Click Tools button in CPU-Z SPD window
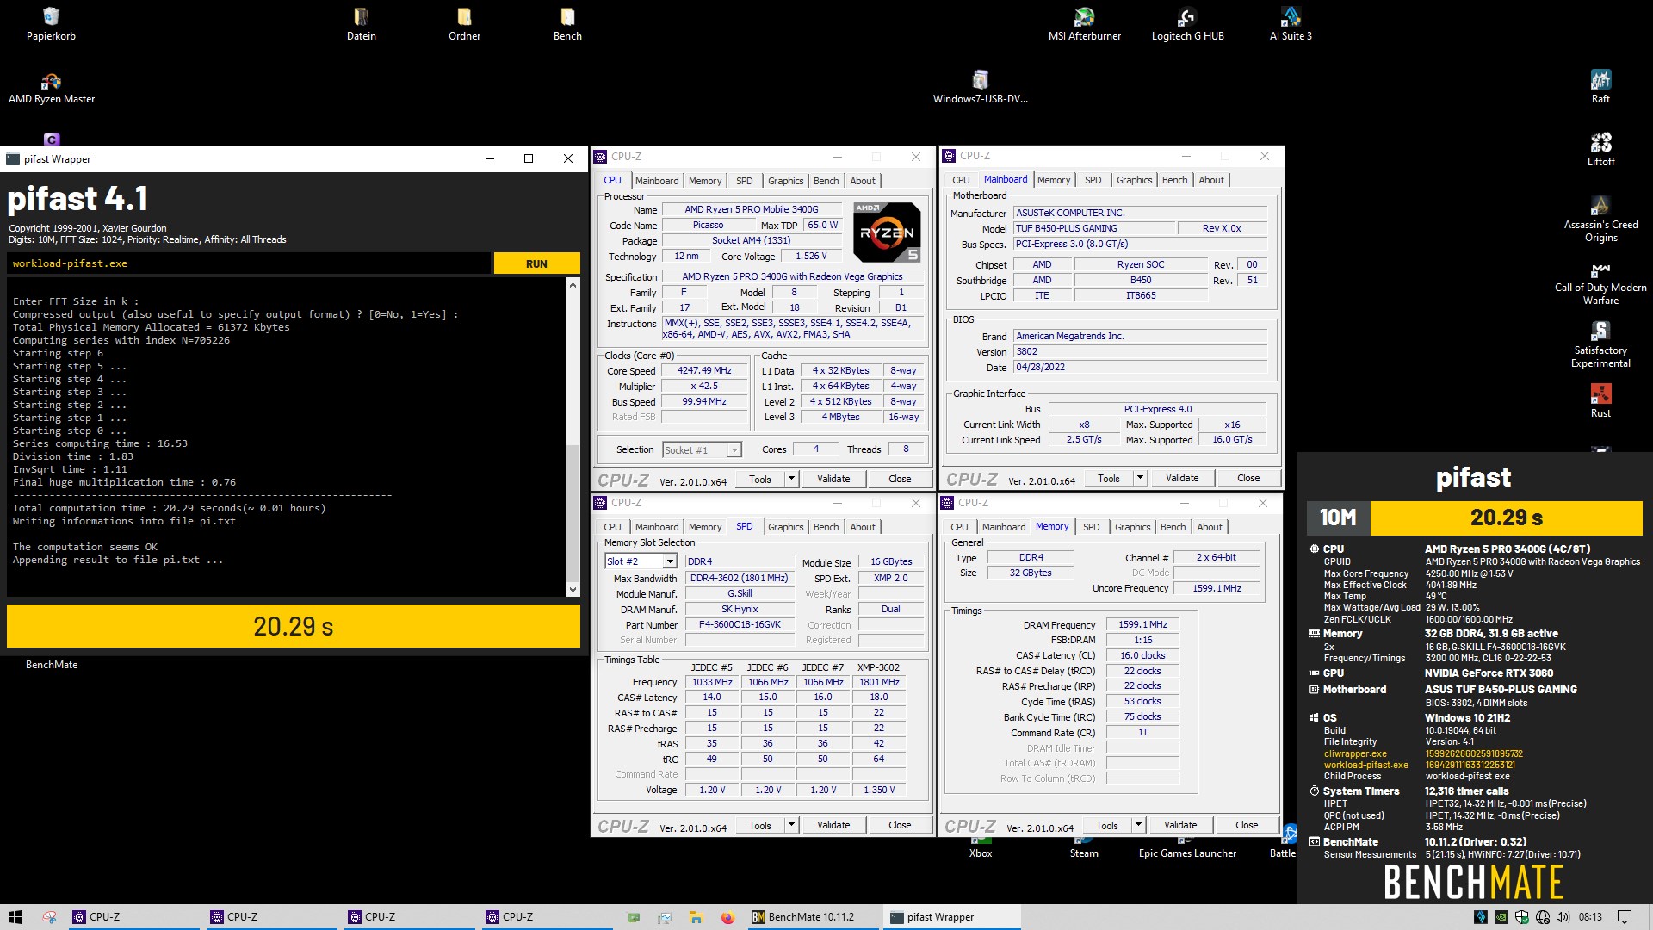Screen dimensions: 1653x930 click(x=759, y=825)
